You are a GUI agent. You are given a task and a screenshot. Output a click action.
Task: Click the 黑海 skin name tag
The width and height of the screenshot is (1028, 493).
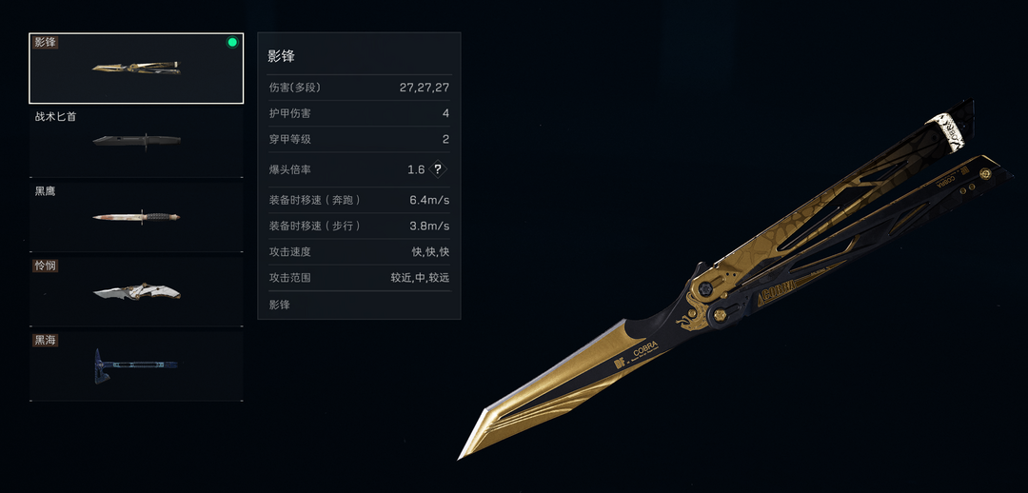coord(46,341)
